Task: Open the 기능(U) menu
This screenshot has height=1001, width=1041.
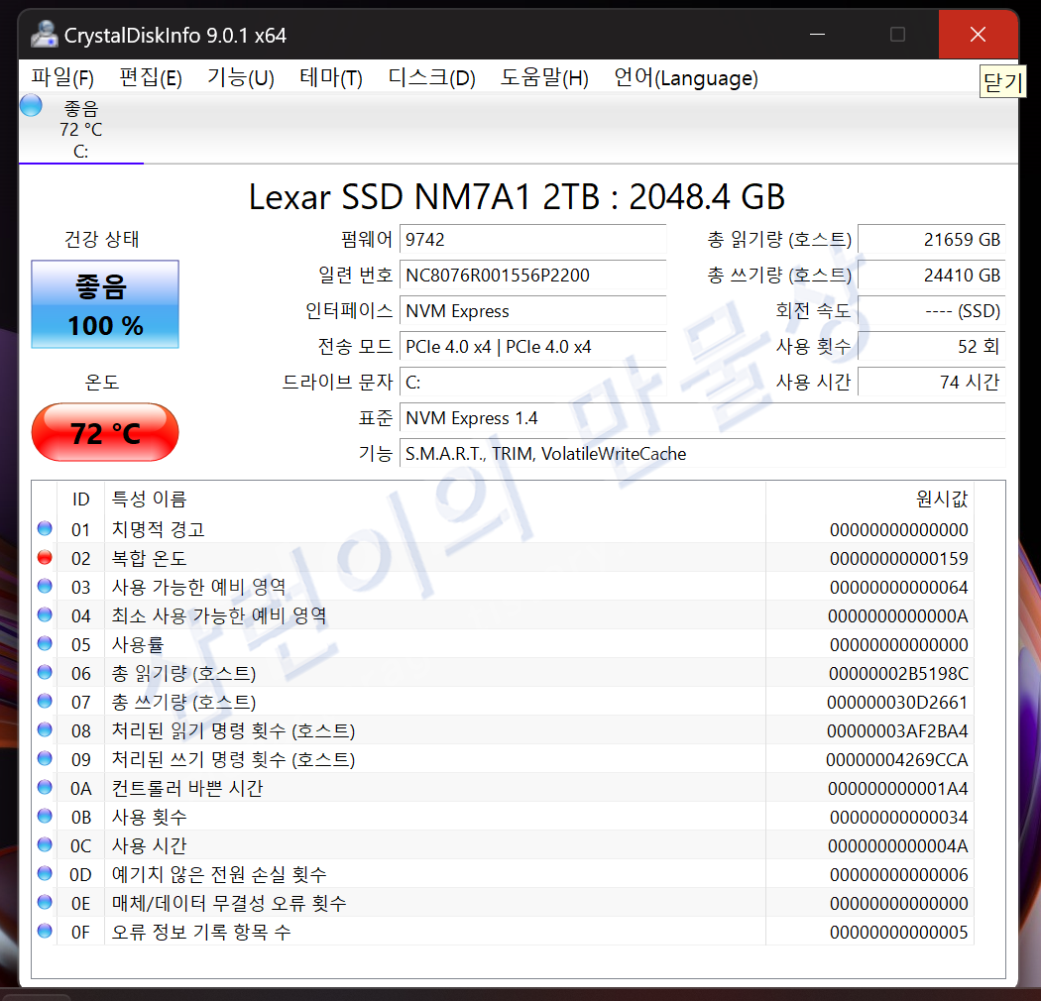Action: 240,77
